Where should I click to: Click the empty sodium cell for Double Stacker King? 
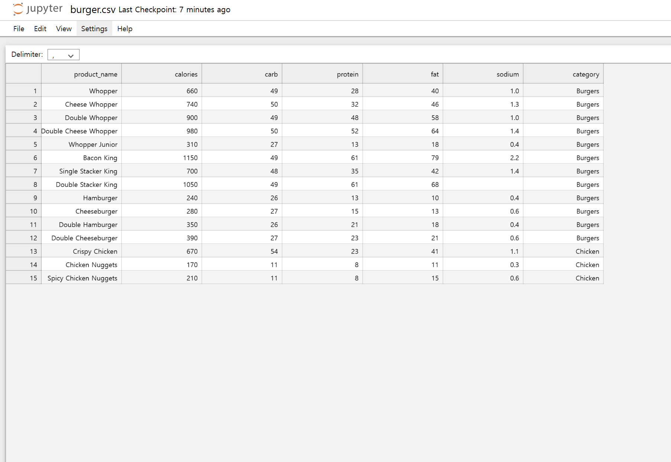click(x=483, y=184)
